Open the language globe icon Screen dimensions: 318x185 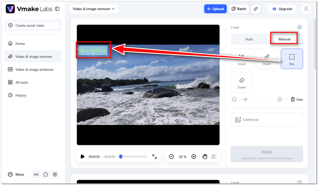(55, 175)
